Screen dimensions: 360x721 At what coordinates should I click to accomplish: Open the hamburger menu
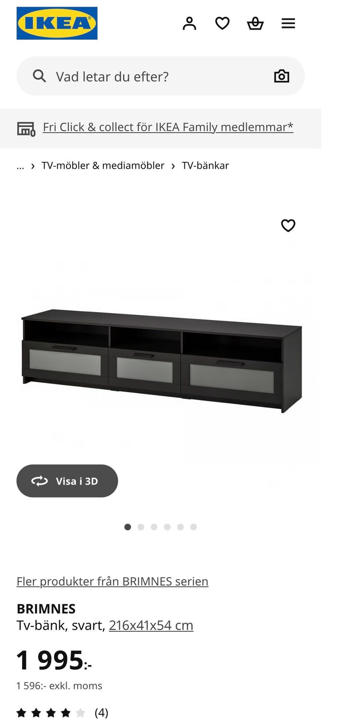point(288,23)
